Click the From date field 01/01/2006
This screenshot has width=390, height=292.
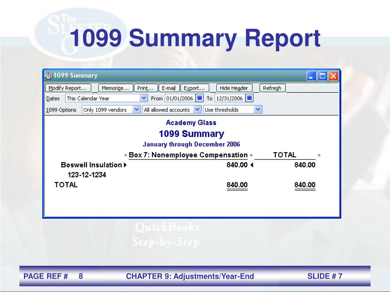180,98
